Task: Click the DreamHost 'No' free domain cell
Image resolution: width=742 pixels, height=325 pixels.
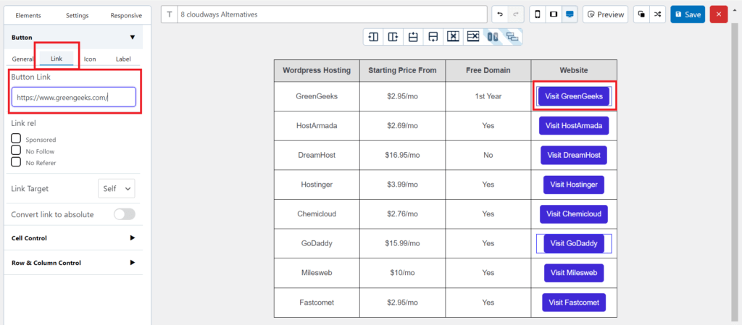Action: (488, 155)
